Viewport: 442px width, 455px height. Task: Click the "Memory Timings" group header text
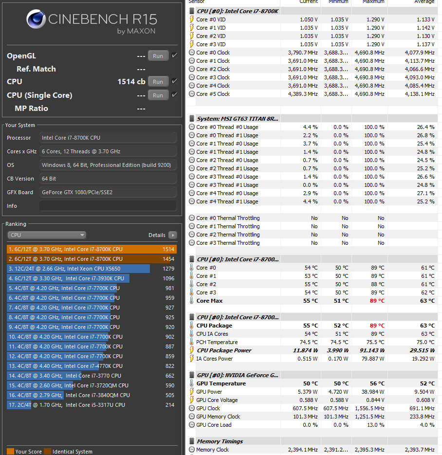[220, 441]
